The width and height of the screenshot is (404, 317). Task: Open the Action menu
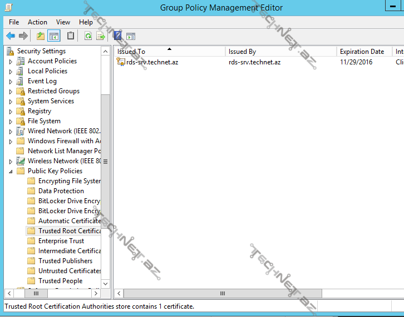tap(37, 22)
